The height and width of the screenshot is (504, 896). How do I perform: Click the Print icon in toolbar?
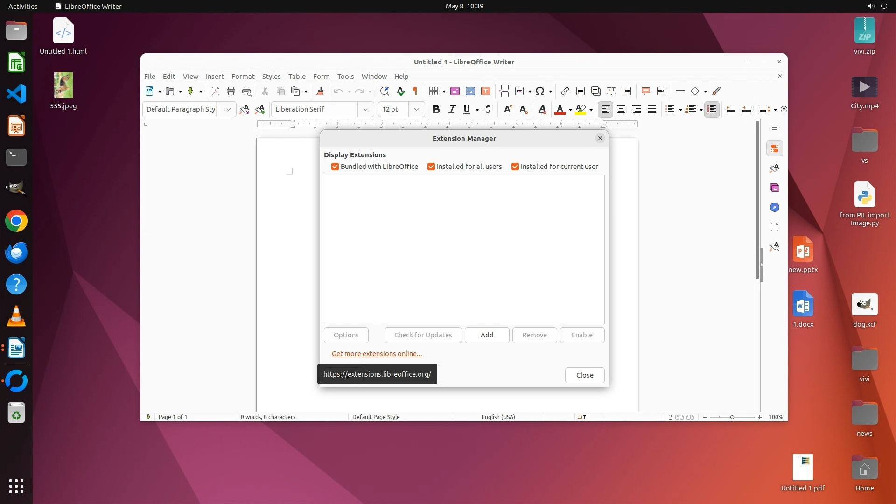point(231,91)
